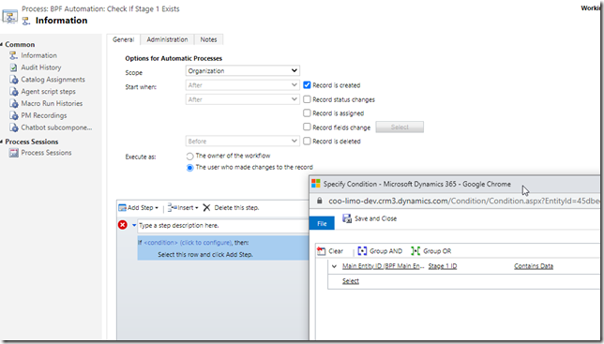Expand the condition row chevron
Viewport: 604px width, 344px height.
pyautogui.click(x=334, y=266)
